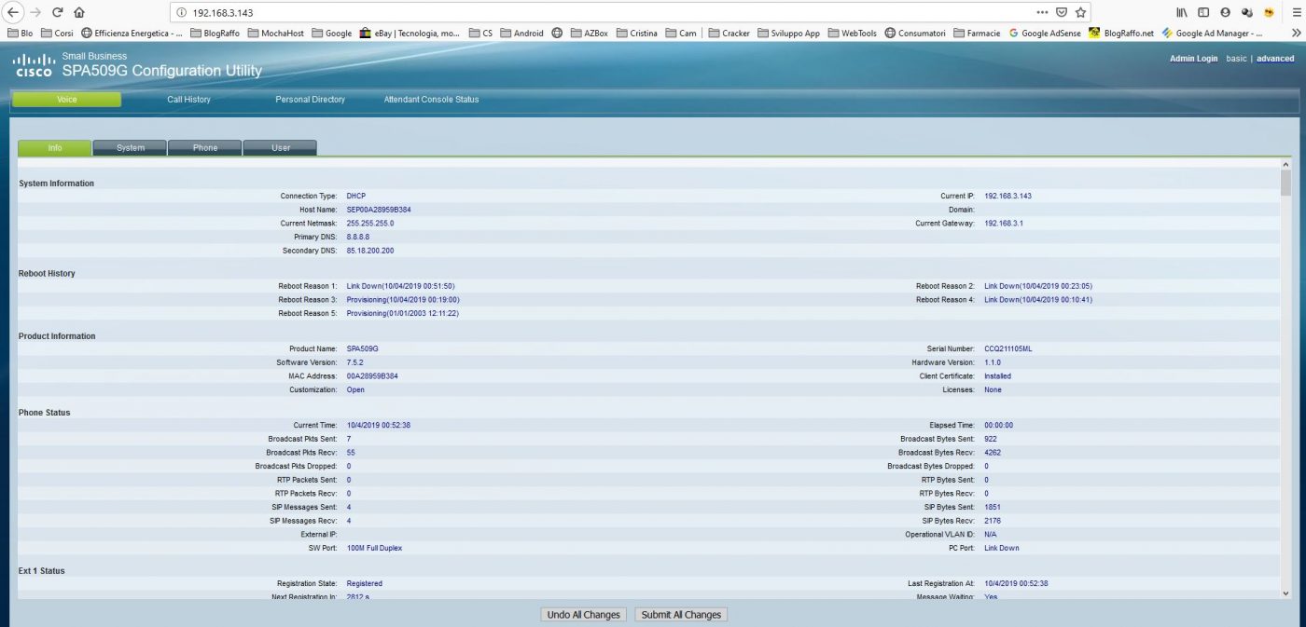Click the browser forward arrow
1306x627 pixels.
click(x=35, y=13)
